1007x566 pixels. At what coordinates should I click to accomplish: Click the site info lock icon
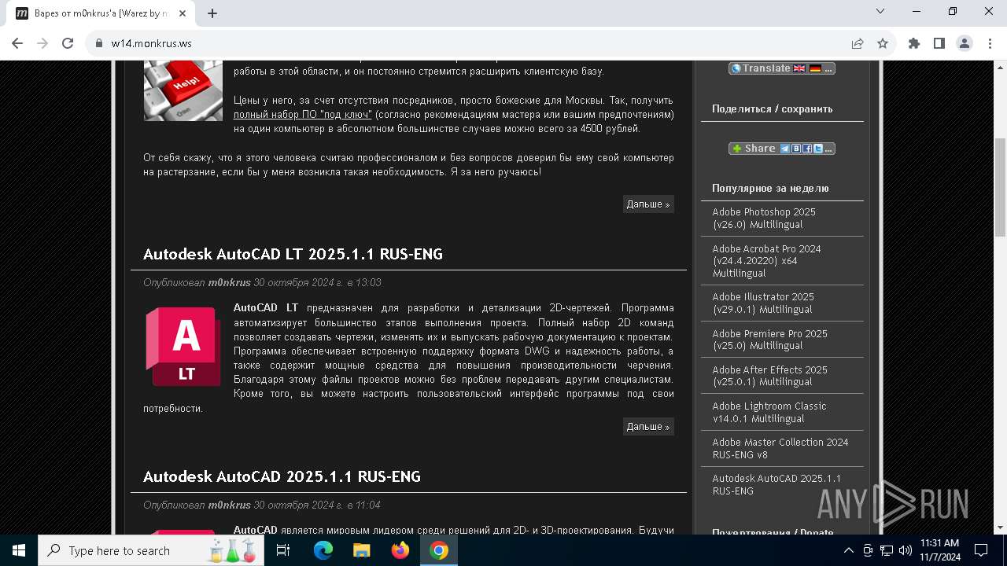click(x=99, y=43)
